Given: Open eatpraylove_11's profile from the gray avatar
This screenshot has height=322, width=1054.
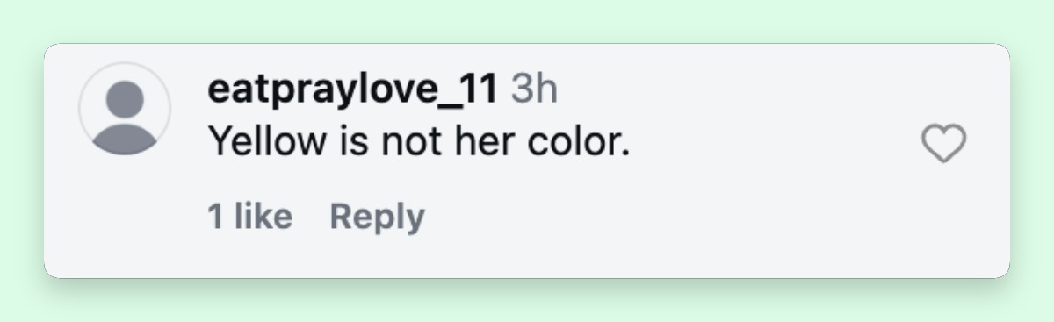Looking at the screenshot, I should click(x=125, y=109).
